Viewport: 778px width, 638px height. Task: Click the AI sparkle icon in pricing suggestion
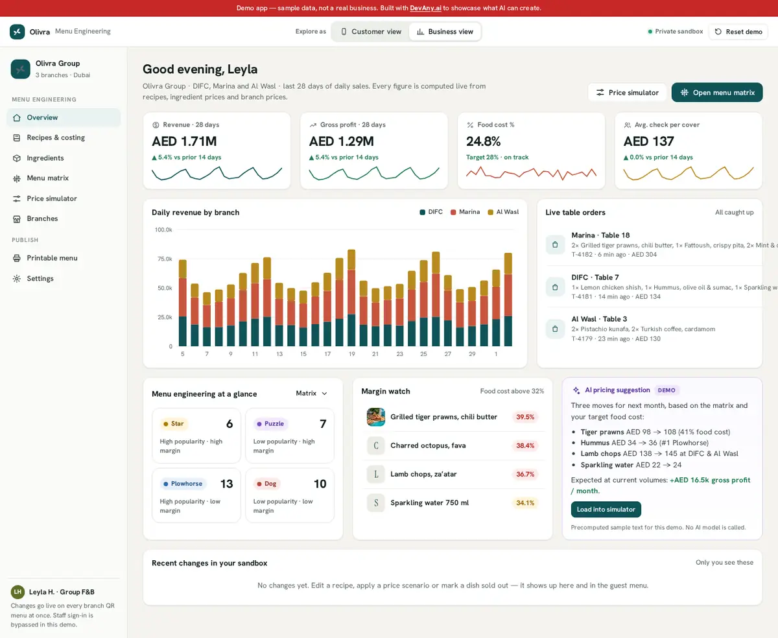(576, 390)
